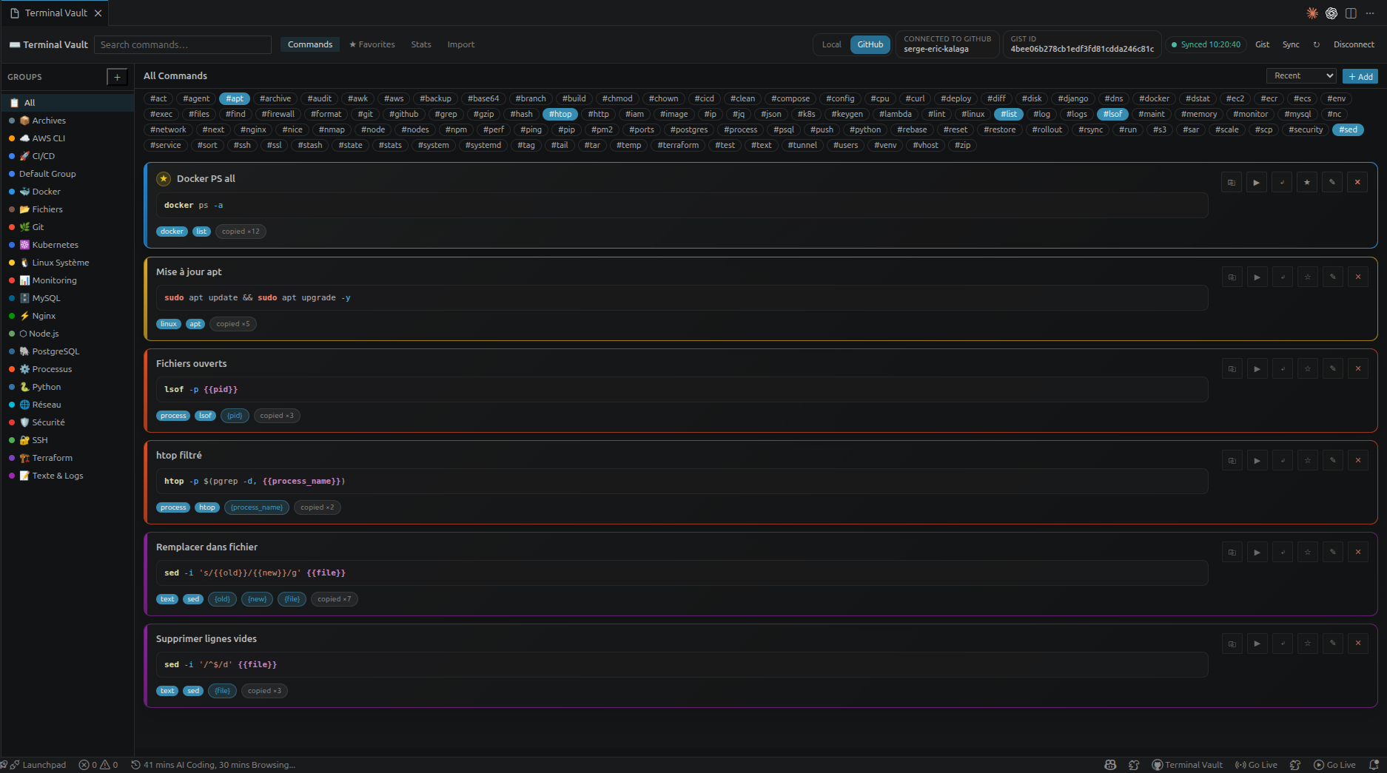The width and height of the screenshot is (1387, 773).
Task: Open notifications bell in the status bar
Action: point(1374,765)
